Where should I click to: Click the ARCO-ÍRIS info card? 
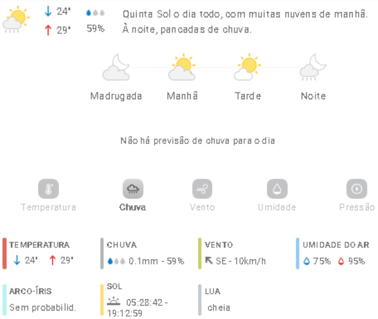42,299
